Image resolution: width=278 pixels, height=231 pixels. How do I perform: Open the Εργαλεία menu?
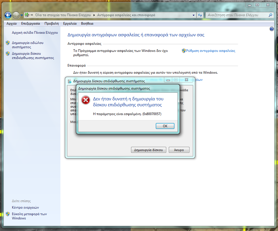pyautogui.click(x=70, y=24)
